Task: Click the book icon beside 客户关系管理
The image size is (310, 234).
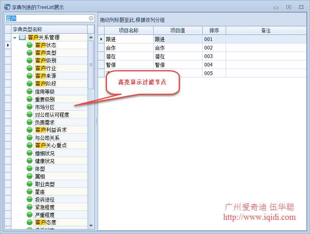Action: click(22, 37)
